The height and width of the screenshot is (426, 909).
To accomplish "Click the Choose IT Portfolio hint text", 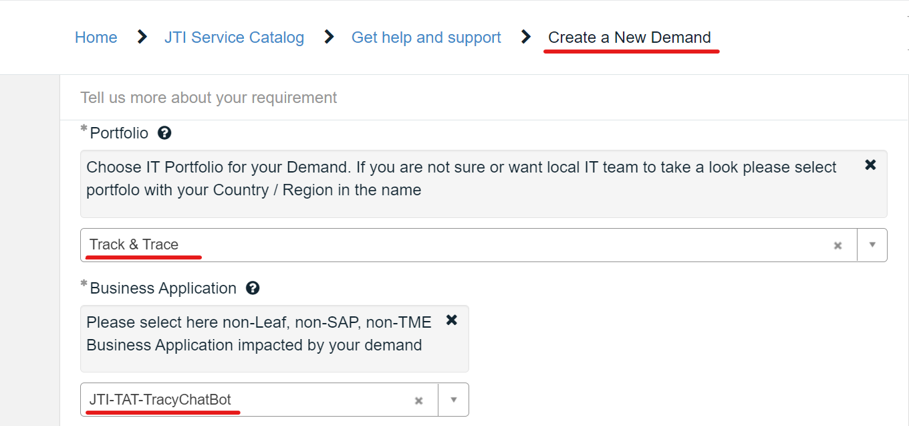I will coord(461,179).
